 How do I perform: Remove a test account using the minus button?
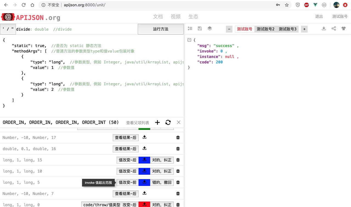229,29
